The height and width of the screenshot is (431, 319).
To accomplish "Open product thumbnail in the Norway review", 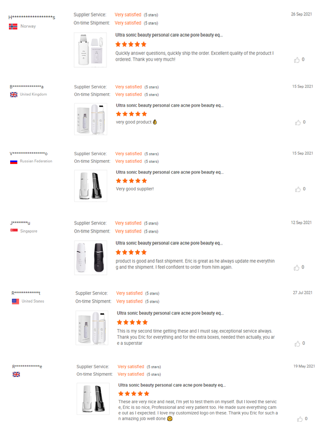I will (x=90, y=50).
